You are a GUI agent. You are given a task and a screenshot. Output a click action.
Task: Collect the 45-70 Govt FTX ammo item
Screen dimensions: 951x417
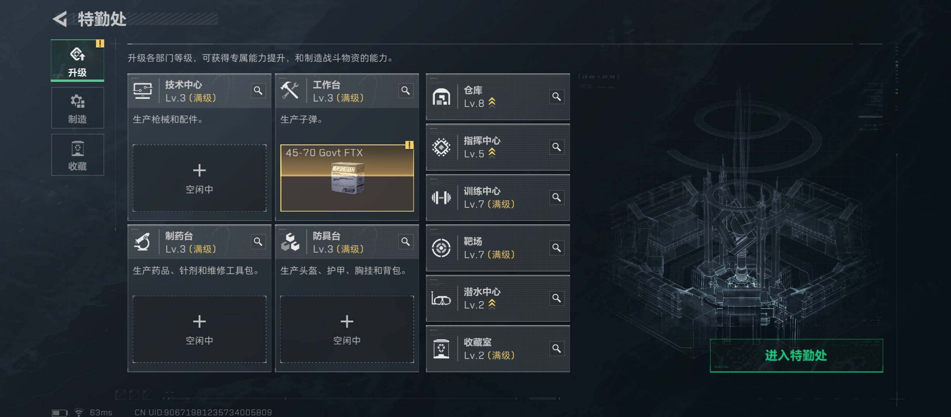[347, 178]
